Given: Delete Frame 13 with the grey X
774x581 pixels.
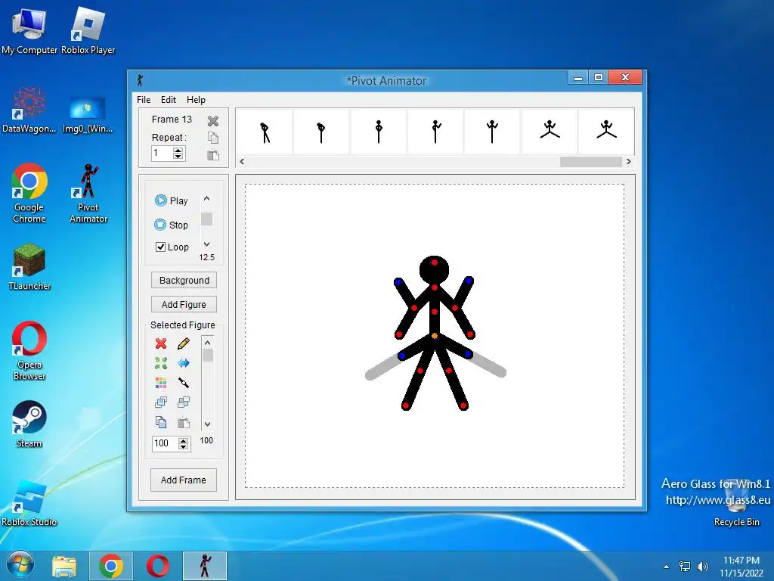Looking at the screenshot, I should (212, 120).
